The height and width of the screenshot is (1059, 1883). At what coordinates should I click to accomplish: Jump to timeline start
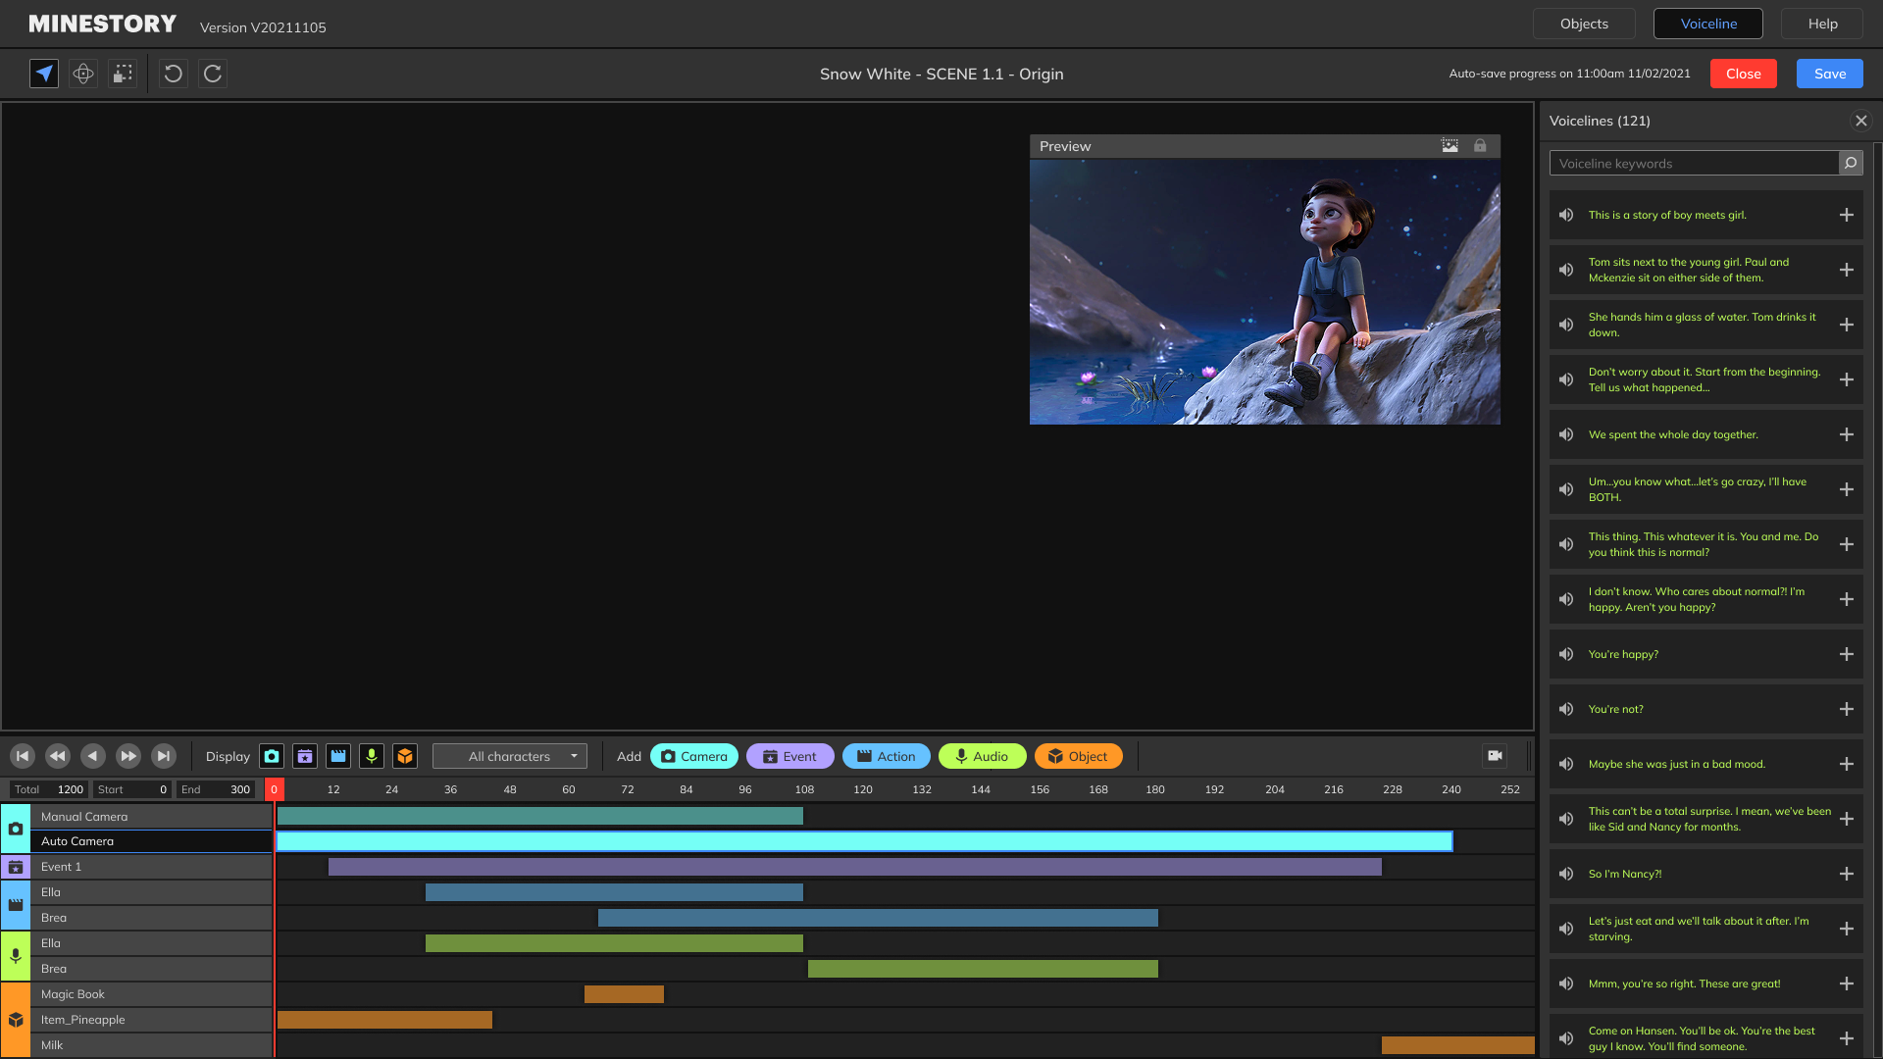click(x=23, y=756)
